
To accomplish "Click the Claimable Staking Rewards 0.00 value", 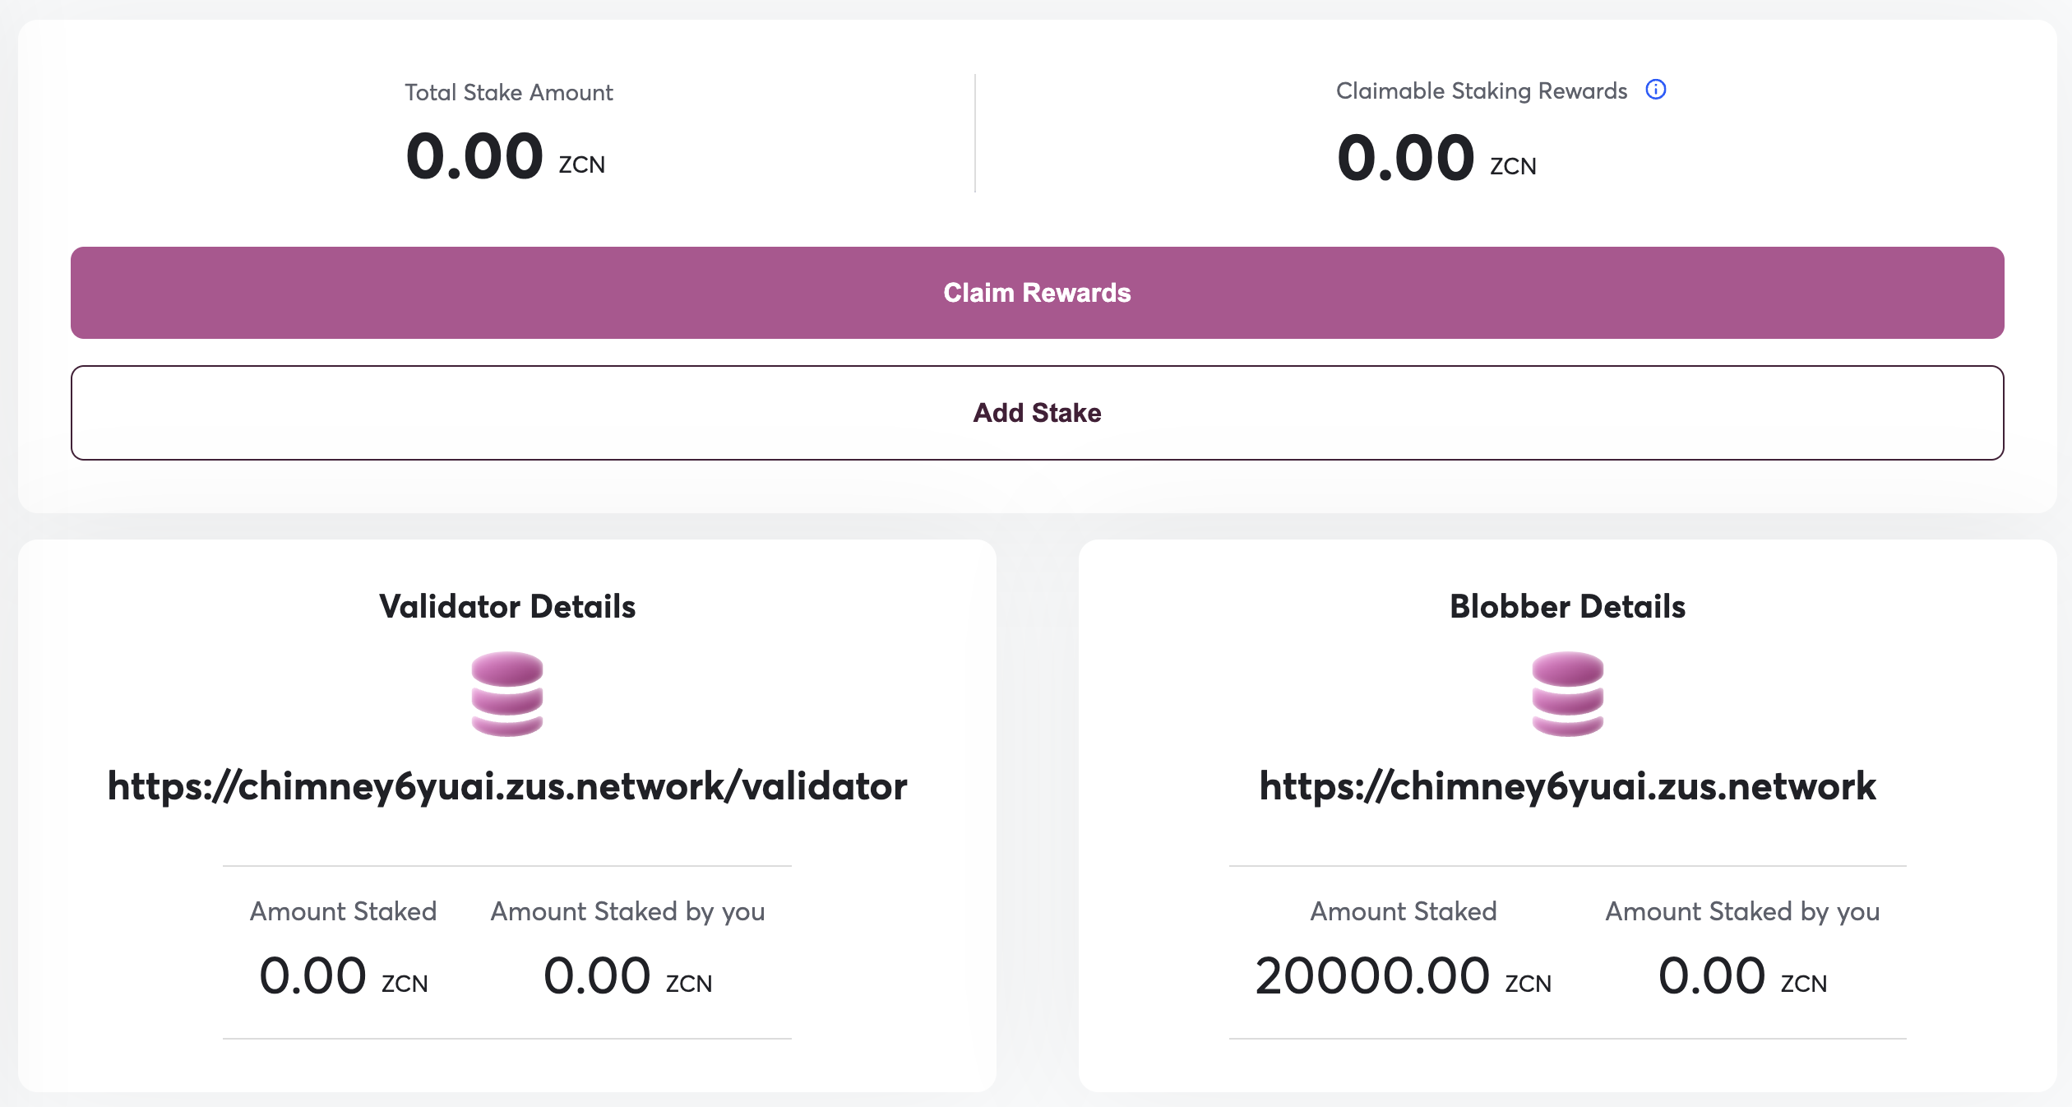I will click(1436, 158).
